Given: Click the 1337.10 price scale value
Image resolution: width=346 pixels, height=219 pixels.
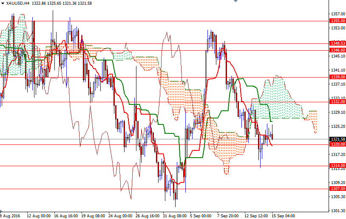Looking at the screenshot, I should 338,84.
